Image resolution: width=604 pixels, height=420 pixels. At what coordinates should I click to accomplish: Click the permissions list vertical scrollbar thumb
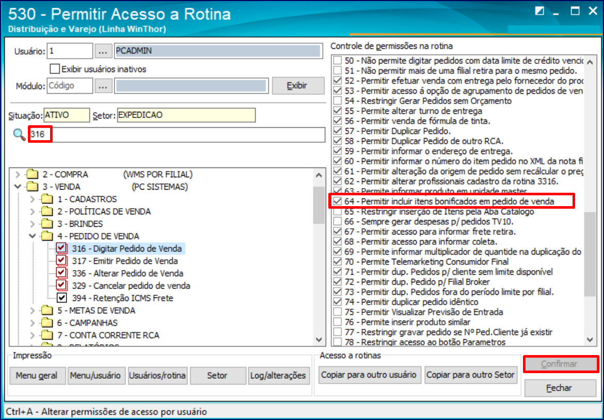pyautogui.click(x=590, y=254)
